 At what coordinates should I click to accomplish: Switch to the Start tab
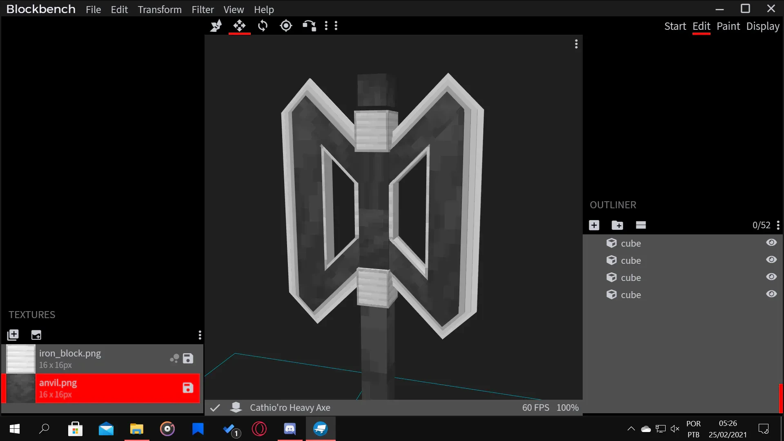(675, 26)
